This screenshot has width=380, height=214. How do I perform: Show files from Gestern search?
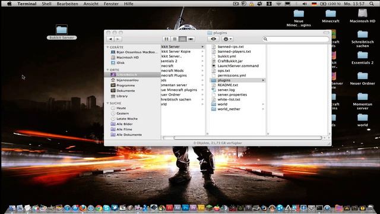click(x=120, y=114)
